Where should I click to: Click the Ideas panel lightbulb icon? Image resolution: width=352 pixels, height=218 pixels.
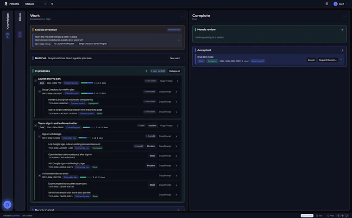pos(20,33)
